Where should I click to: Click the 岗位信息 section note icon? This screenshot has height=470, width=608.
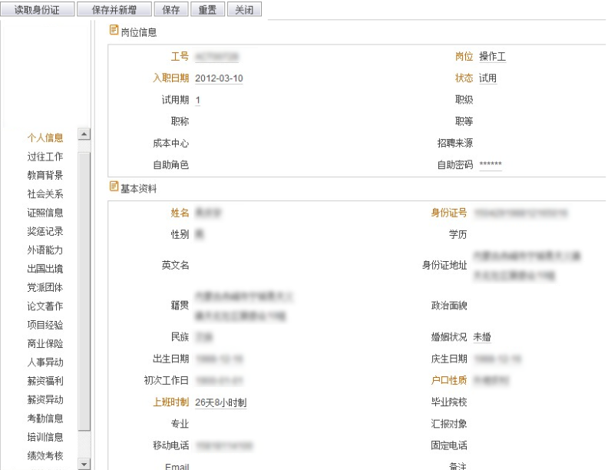pos(114,31)
